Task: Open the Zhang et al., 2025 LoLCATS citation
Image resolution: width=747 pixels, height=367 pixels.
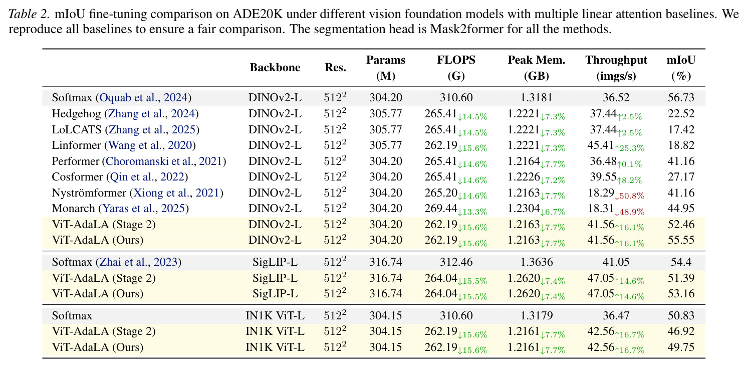Action: click(x=152, y=130)
